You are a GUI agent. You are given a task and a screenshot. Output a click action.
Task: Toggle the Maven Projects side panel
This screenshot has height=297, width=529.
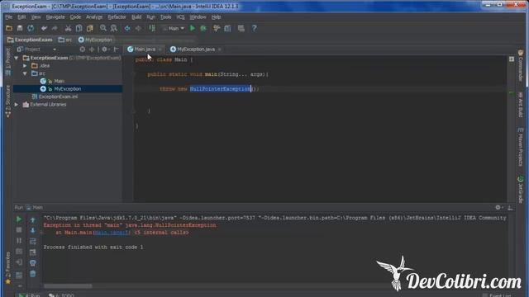(x=521, y=147)
